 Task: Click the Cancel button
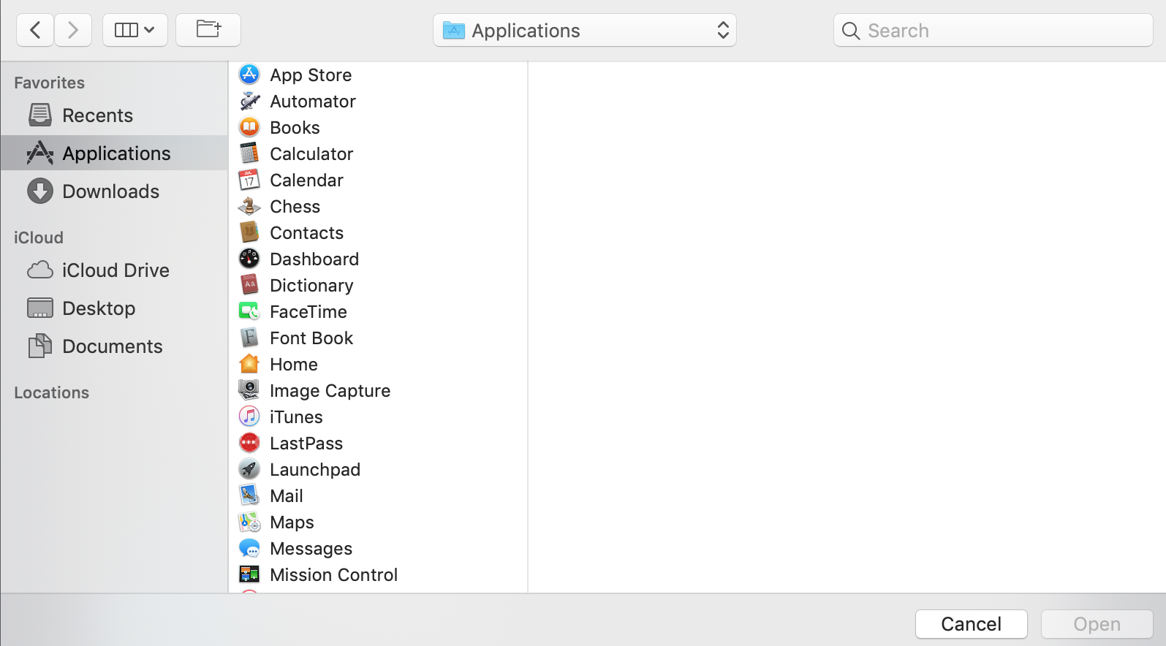coord(972,624)
